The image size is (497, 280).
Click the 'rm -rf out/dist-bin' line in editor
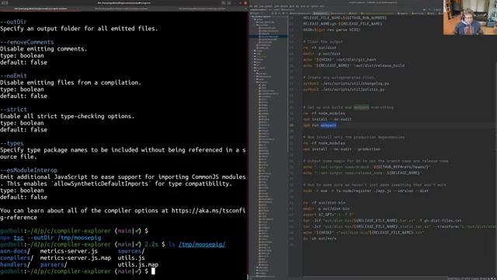[x=325, y=203]
